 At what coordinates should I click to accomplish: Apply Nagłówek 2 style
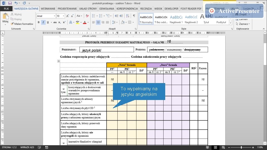pyautogui.click(x=191, y=19)
